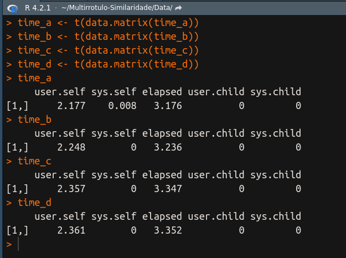
Task: Click the elapsed value 3.236
Action: pyautogui.click(x=168, y=147)
